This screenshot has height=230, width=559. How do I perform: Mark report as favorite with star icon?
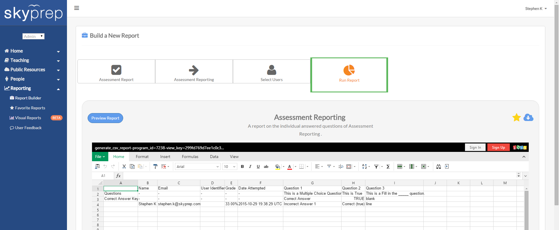coord(516,117)
